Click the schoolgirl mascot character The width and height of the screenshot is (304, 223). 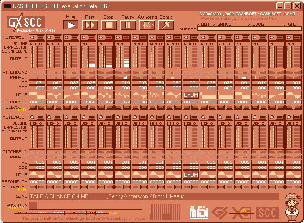click(x=293, y=207)
